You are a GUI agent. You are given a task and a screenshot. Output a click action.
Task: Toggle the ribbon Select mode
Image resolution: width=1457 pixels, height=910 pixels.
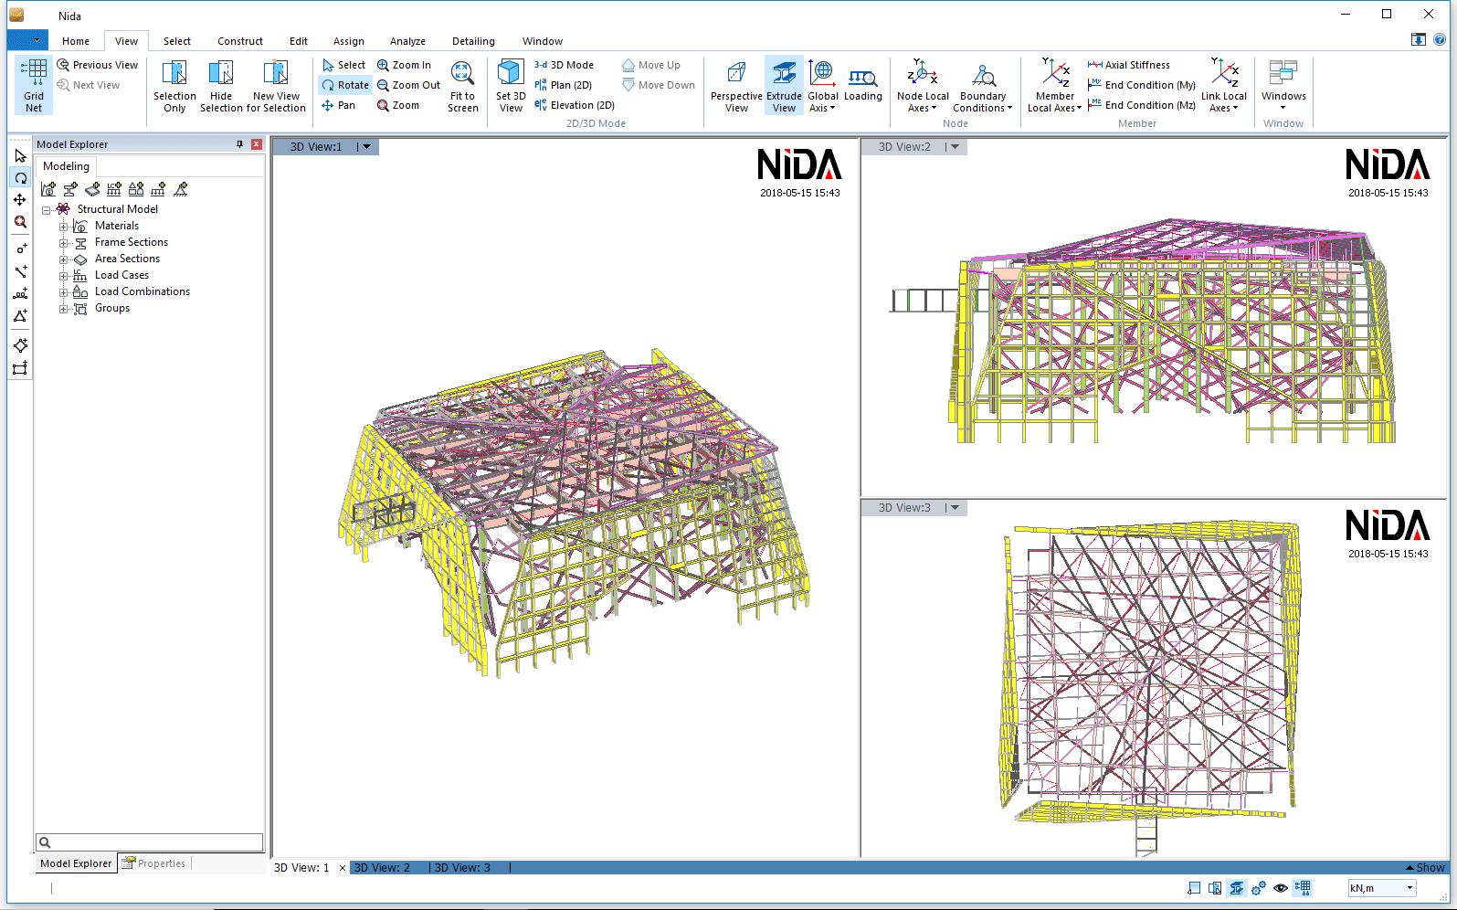pyautogui.click(x=343, y=65)
